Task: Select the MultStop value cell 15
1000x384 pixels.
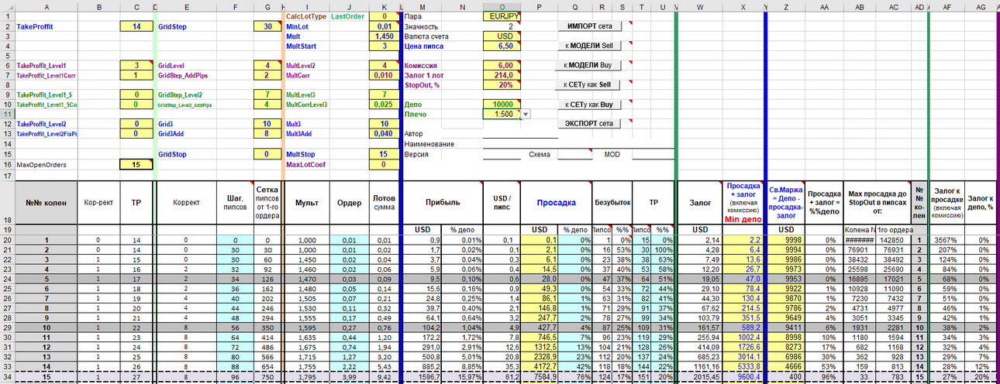Action: tap(384, 154)
